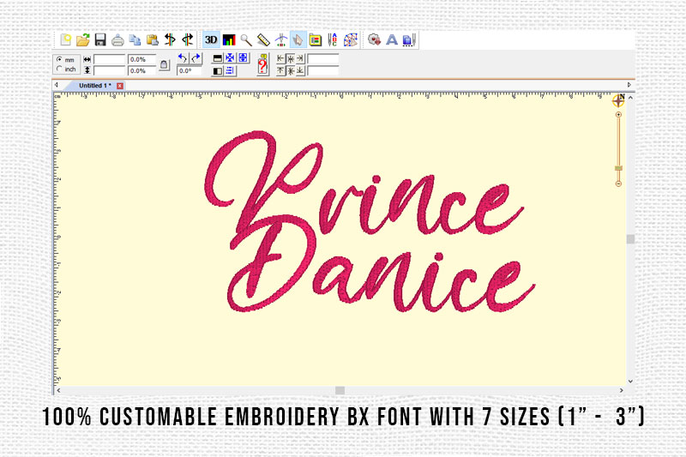This screenshot has width=686, height=457.
Task: Toggle 3D stitch view
Action: click(x=211, y=39)
